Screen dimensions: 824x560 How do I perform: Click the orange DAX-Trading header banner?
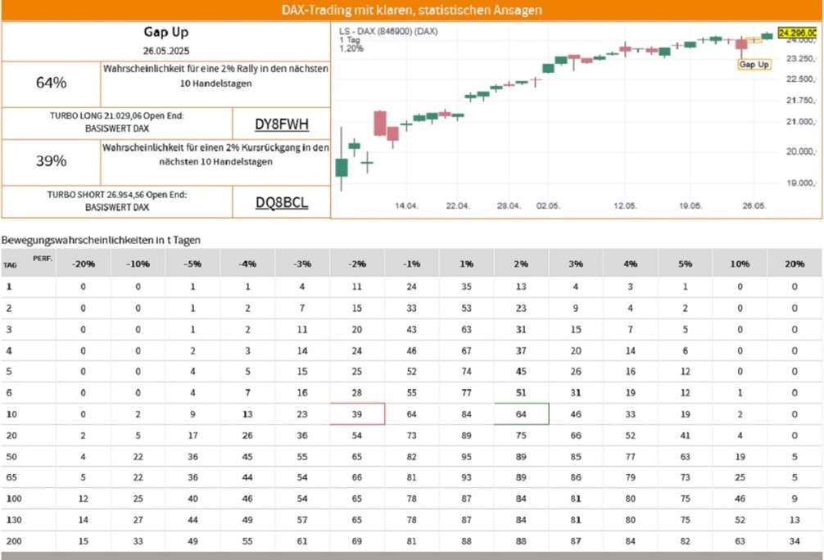point(411,10)
